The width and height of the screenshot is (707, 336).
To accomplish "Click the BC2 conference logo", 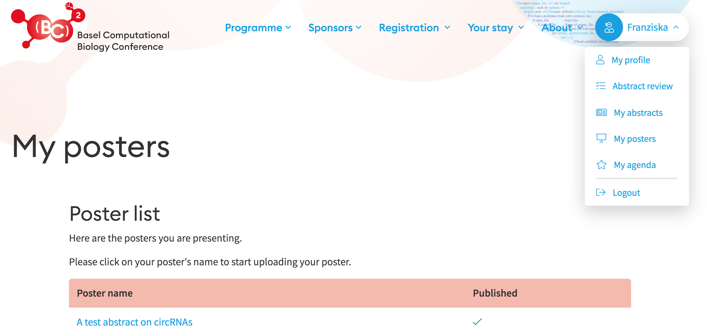I will click(x=48, y=25).
